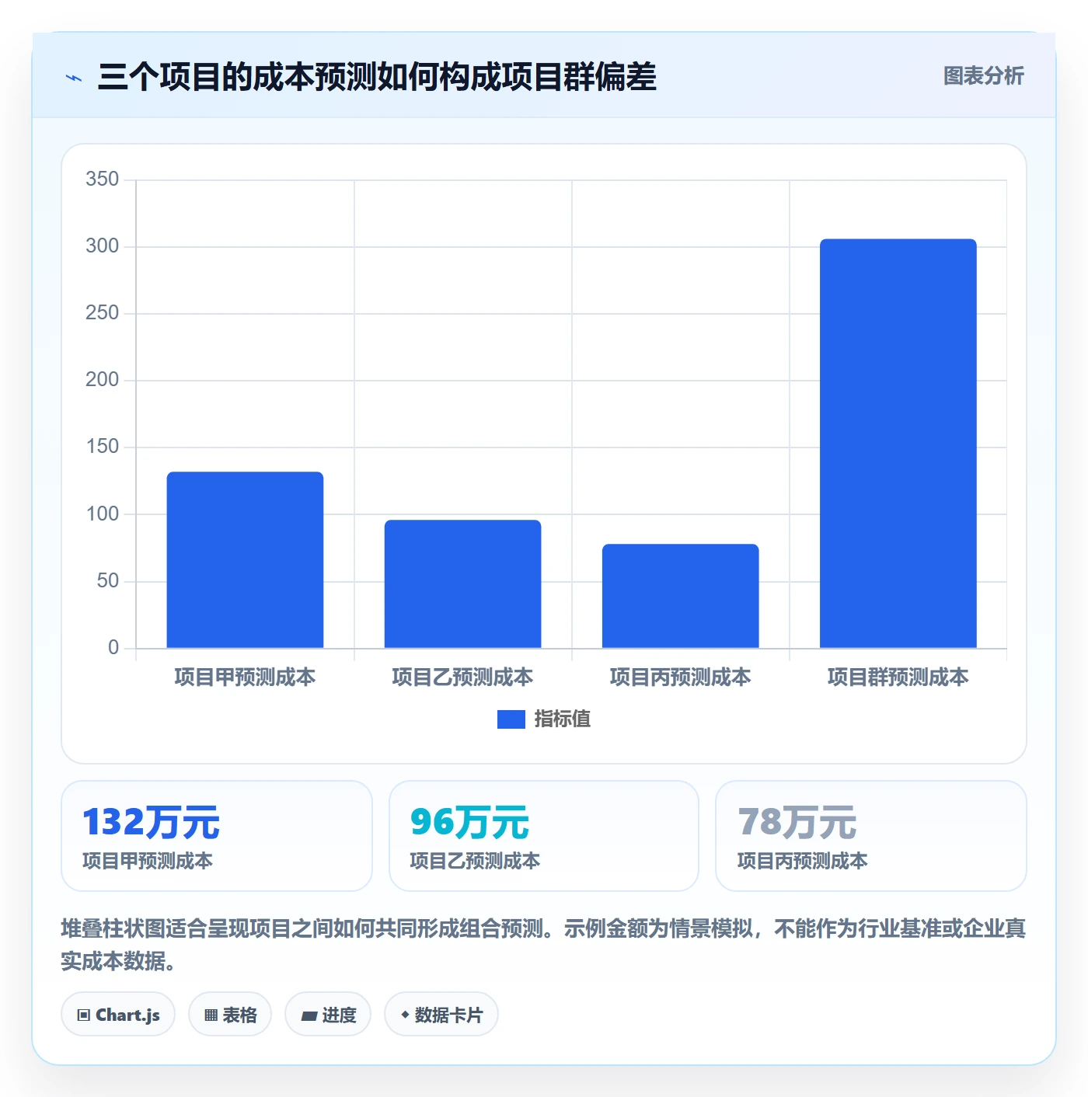
Task: Click the y-axis value 350
Action: (103, 179)
